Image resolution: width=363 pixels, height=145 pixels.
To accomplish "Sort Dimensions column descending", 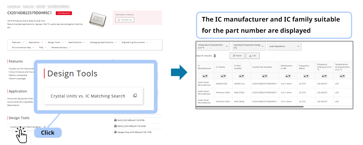I will click(x=289, y=76).
